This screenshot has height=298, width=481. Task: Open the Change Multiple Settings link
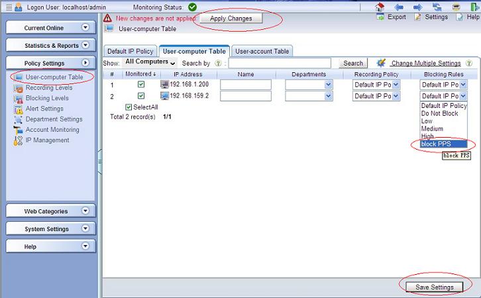pyautogui.click(x=426, y=63)
